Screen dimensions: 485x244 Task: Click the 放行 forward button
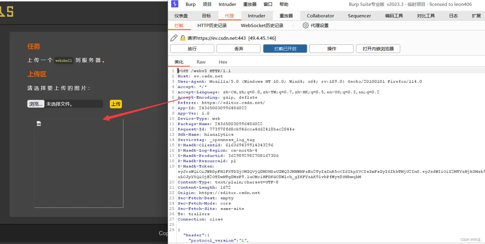click(x=192, y=49)
